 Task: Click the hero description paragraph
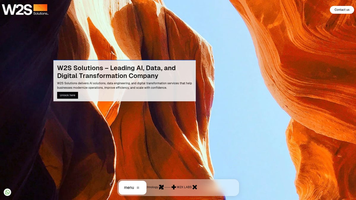tap(124, 85)
